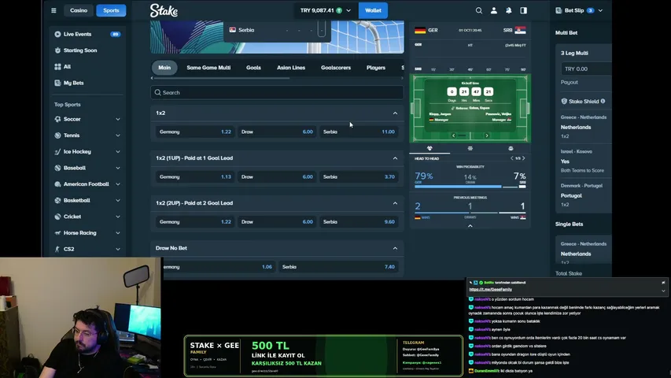Expand the pinned chat message chevron
This screenshot has width=671, height=378.
pyautogui.click(x=663, y=291)
